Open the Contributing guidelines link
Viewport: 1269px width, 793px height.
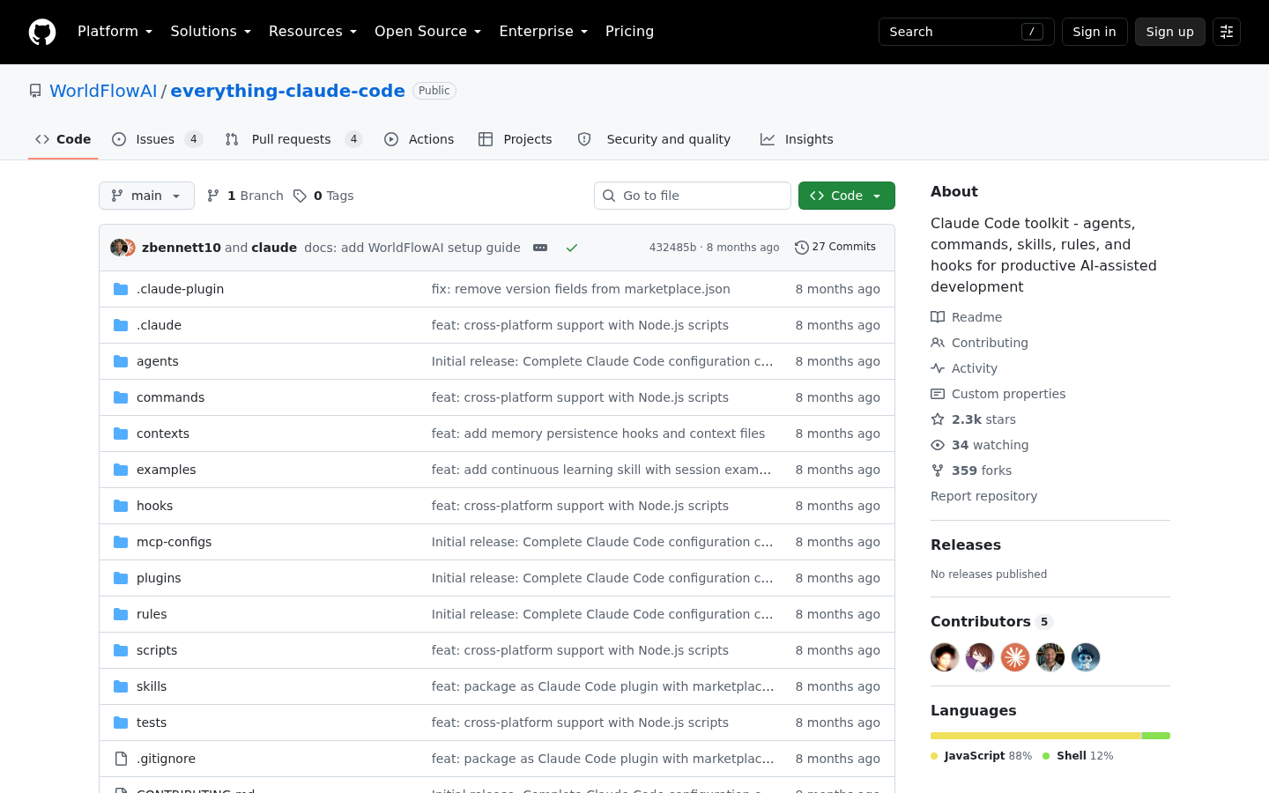pyautogui.click(x=990, y=343)
